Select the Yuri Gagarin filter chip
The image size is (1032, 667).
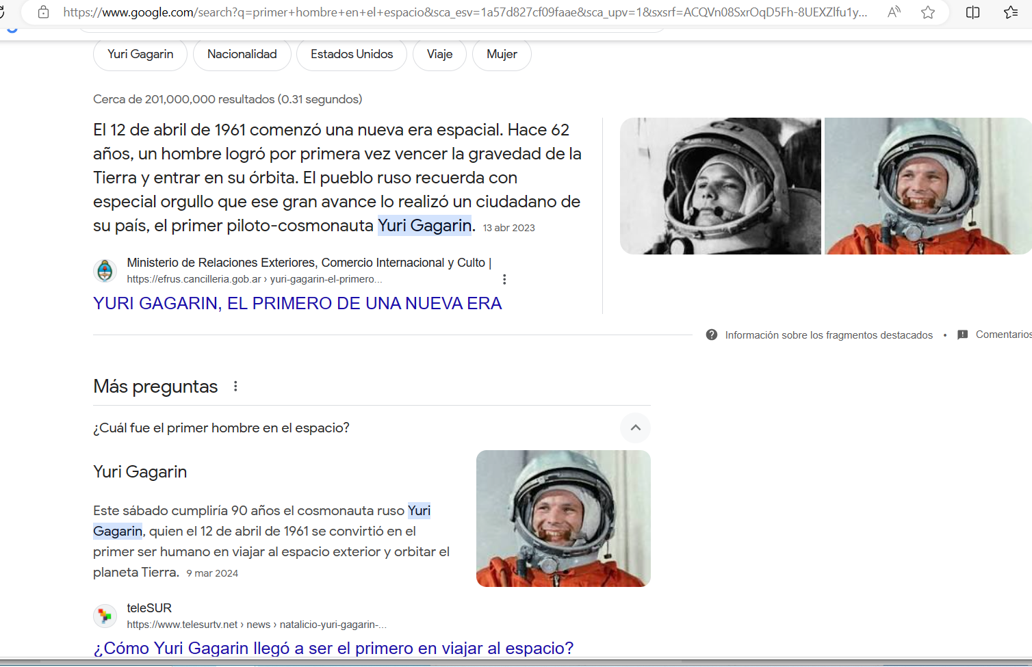tap(140, 54)
